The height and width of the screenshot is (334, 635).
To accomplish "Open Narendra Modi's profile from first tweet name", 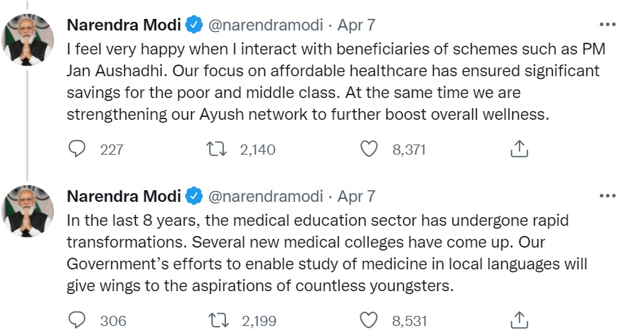I will pos(123,25).
